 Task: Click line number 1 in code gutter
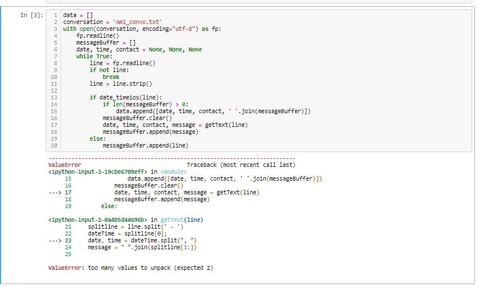(x=55, y=15)
